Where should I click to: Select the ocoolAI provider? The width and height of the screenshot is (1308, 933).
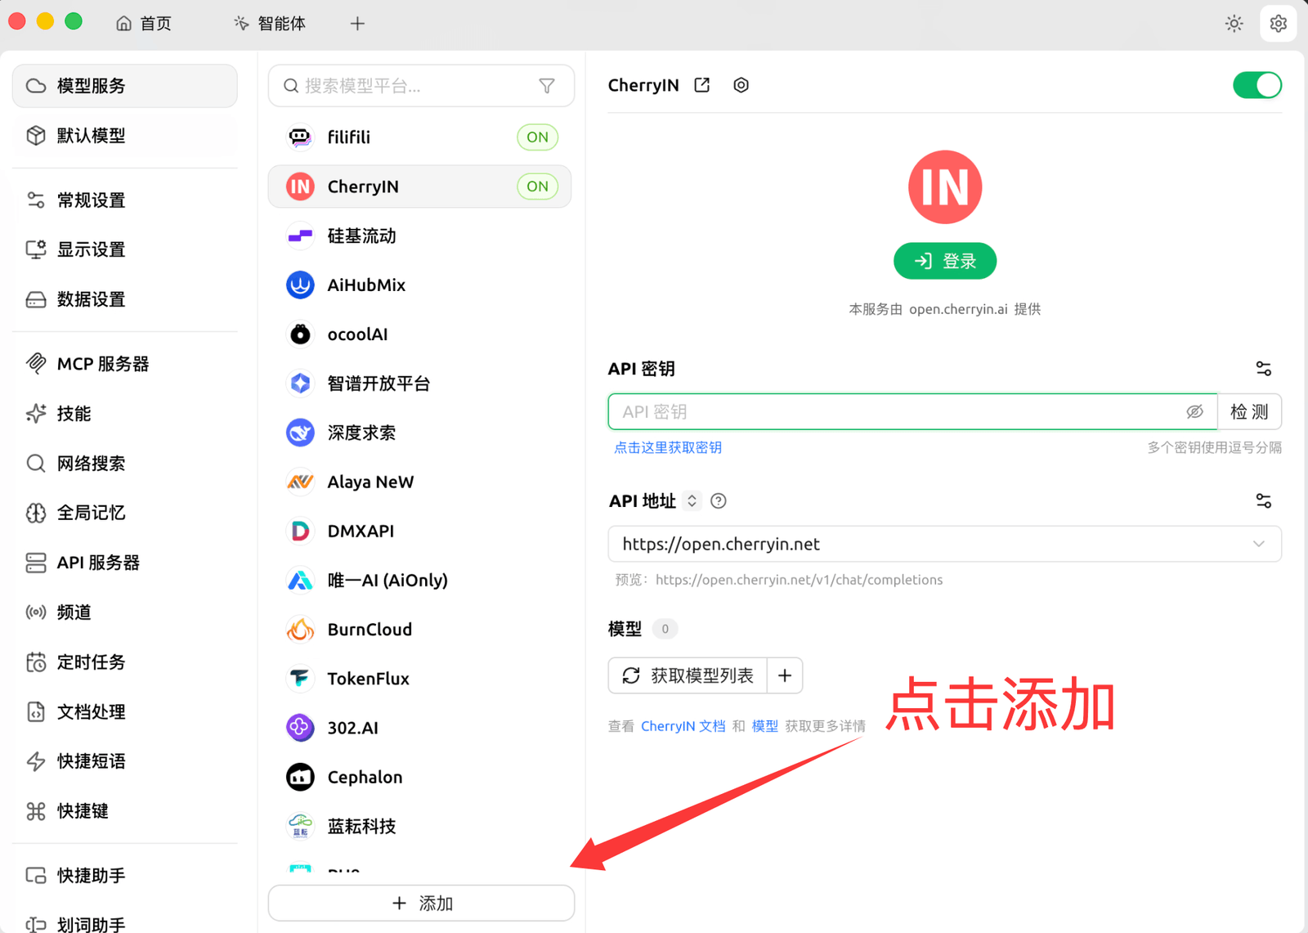[419, 334]
